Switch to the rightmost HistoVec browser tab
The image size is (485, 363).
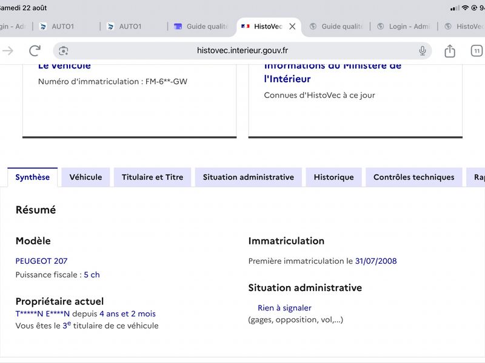click(x=464, y=27)
